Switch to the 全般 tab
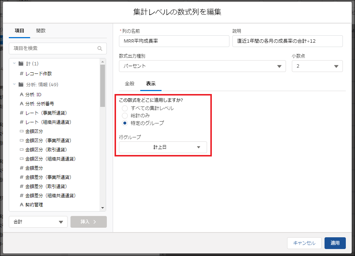 pos(130,84)
